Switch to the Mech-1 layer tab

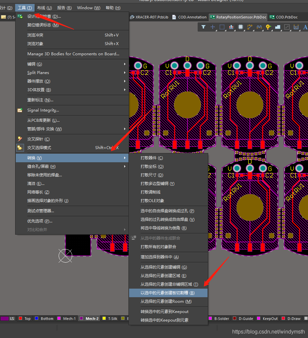(67, 318)
